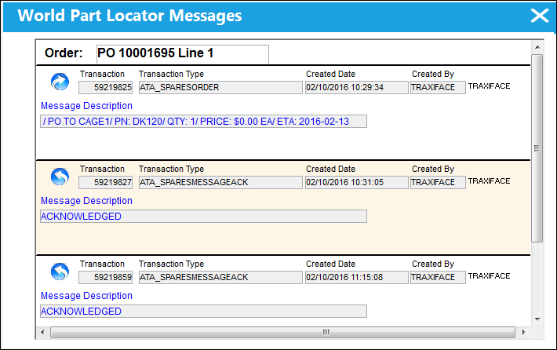This screenshot has height=350, width=557.
Task: Click the PO TO CAGE1 message description field
Action: (203, 122)
